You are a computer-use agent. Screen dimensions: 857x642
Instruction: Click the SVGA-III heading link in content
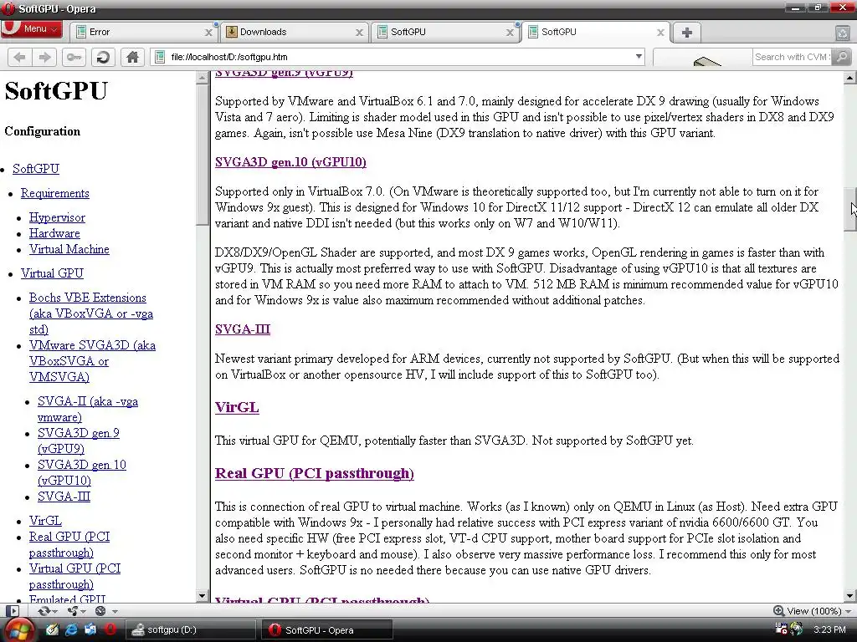click(243, 329)
